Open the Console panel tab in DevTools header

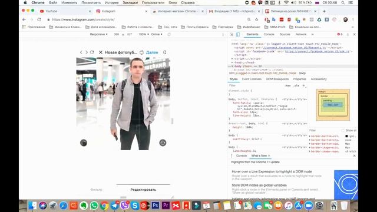click(x=269, y=34)
